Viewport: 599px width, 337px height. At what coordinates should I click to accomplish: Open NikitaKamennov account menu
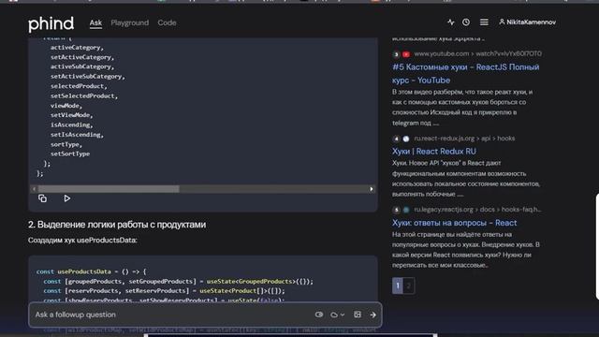tap(527, 22)
